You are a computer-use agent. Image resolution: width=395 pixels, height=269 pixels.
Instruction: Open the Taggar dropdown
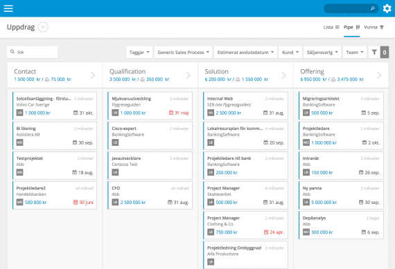[139, 53]
